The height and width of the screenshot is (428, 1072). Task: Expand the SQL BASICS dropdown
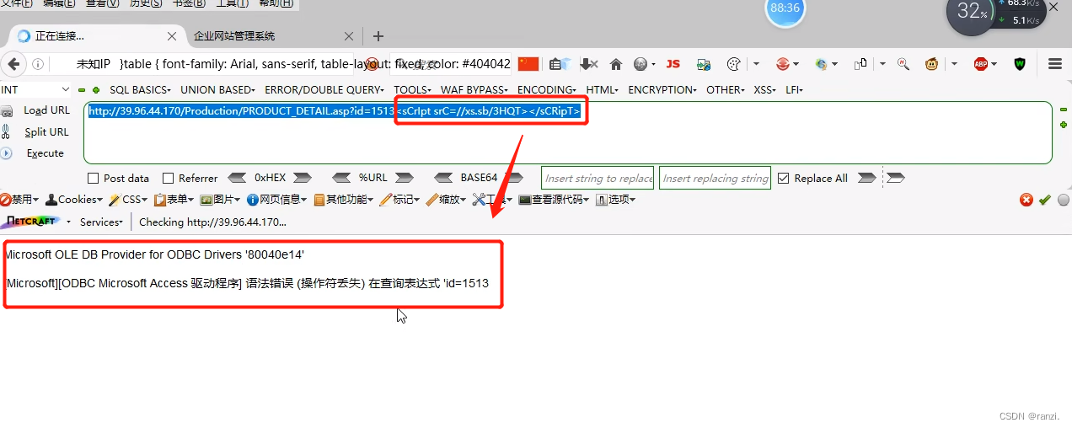point(140,89)
